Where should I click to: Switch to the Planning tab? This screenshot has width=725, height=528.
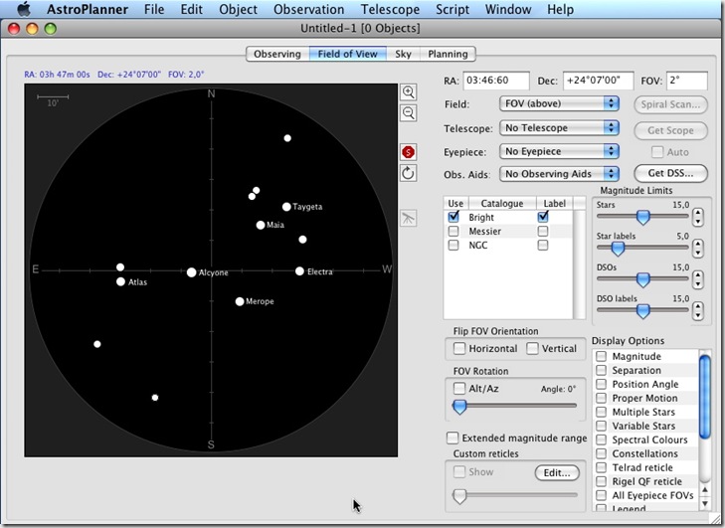(x=448, y=54)
